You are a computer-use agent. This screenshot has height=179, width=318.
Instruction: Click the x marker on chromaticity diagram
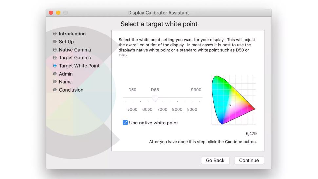click(230, 105)
